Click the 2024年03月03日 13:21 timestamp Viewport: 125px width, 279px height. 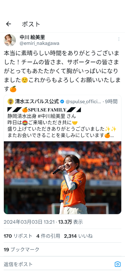[x=29, y=222]
